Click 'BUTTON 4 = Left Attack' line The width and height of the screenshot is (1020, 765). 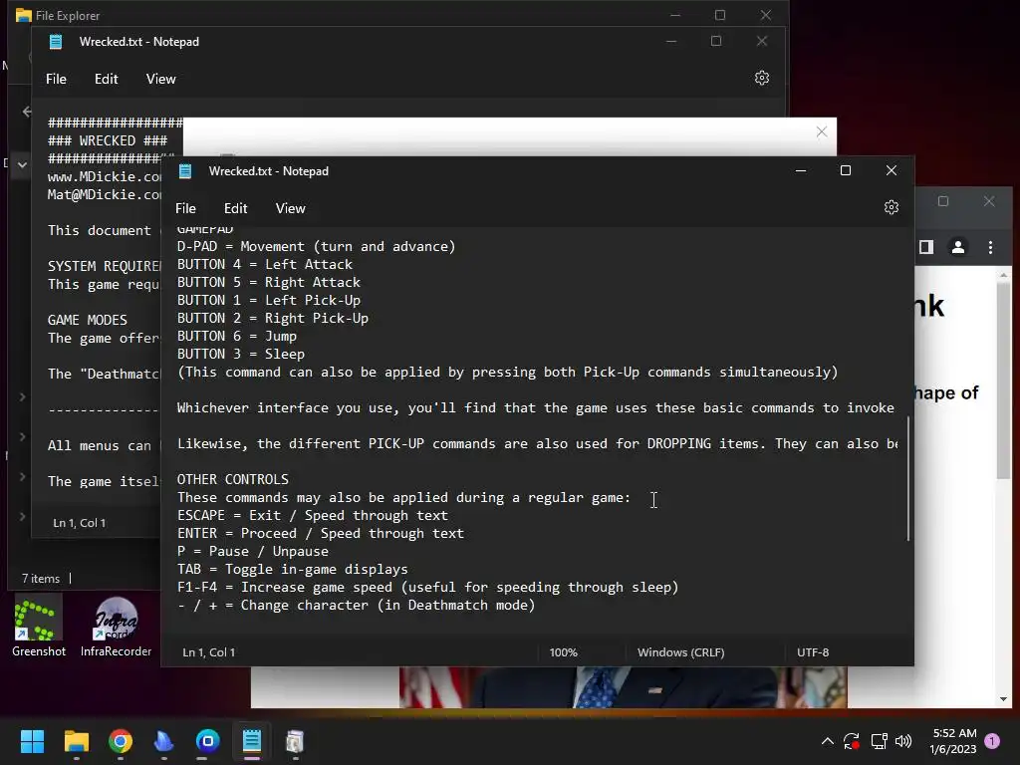point(265,264)
